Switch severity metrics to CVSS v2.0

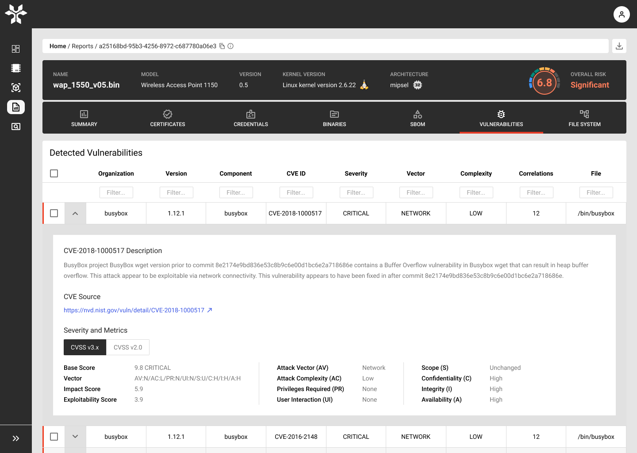[x=128, y=347]
